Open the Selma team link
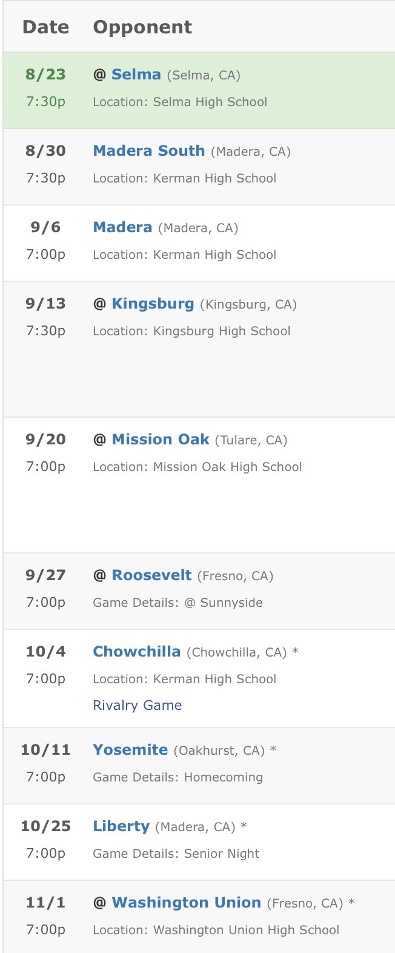The image size is (395, 953). tap(136, 75)
